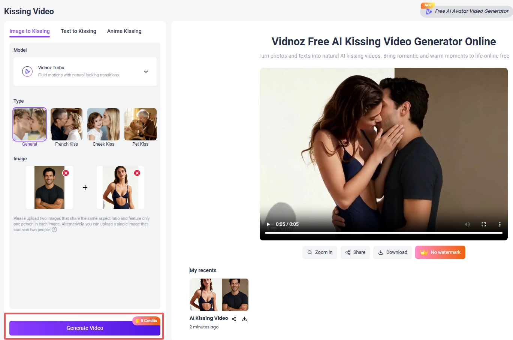Screen dimensions: 513x340
Task: Mute the preview video audio
Action: 467,224
